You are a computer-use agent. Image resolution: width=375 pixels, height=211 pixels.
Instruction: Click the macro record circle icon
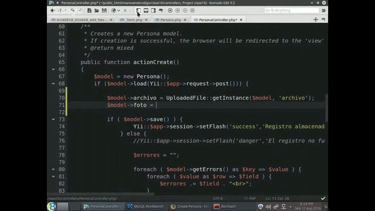click(170, 11)
